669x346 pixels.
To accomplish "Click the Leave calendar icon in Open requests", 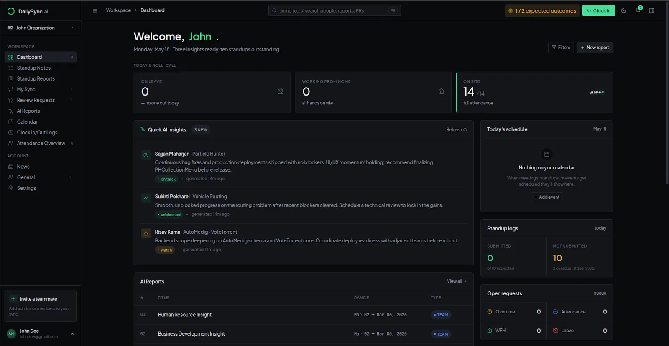I will click(x=555, y=331).
